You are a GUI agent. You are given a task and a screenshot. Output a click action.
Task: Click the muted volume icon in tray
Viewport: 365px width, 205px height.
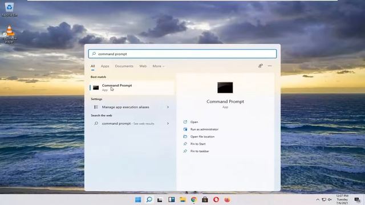tap(330, 200)
